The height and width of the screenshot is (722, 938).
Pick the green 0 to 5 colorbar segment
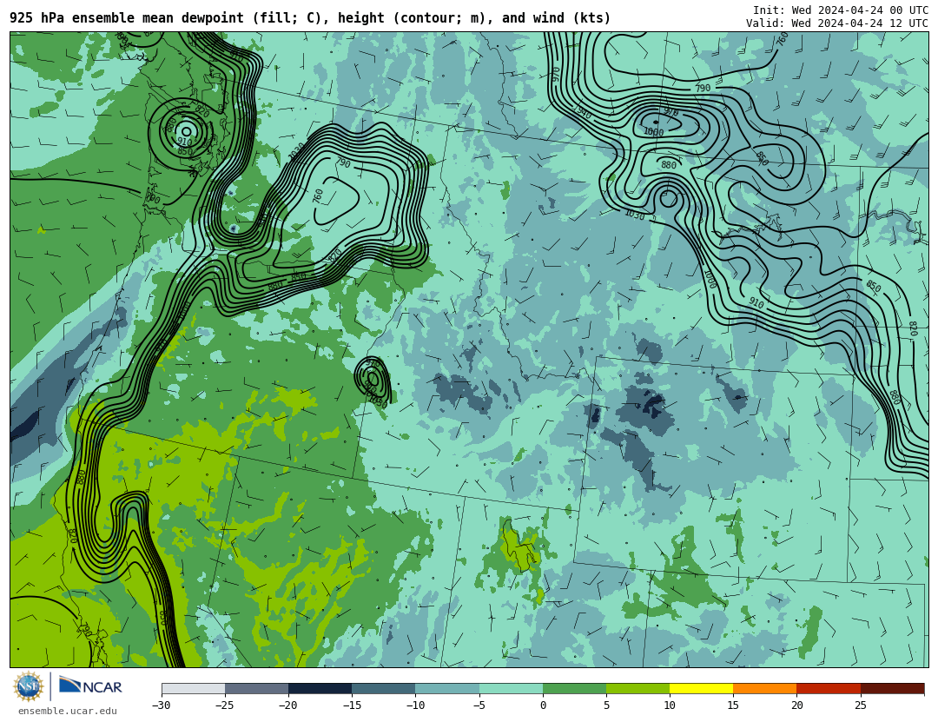574,689
